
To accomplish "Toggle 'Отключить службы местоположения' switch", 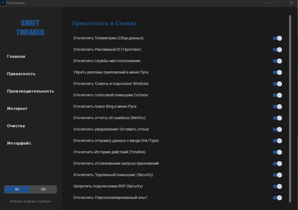I will [277, 61].
